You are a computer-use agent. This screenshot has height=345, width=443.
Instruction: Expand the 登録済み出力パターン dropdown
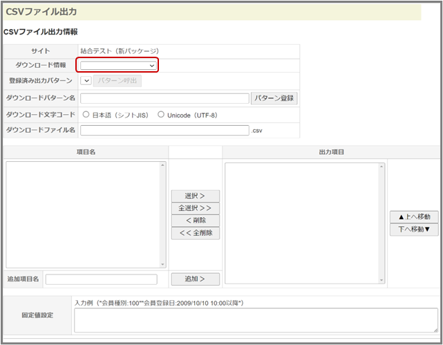tap(86, 80)
